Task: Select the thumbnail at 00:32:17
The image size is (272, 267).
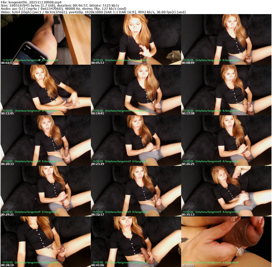Action: pos(136,191)
